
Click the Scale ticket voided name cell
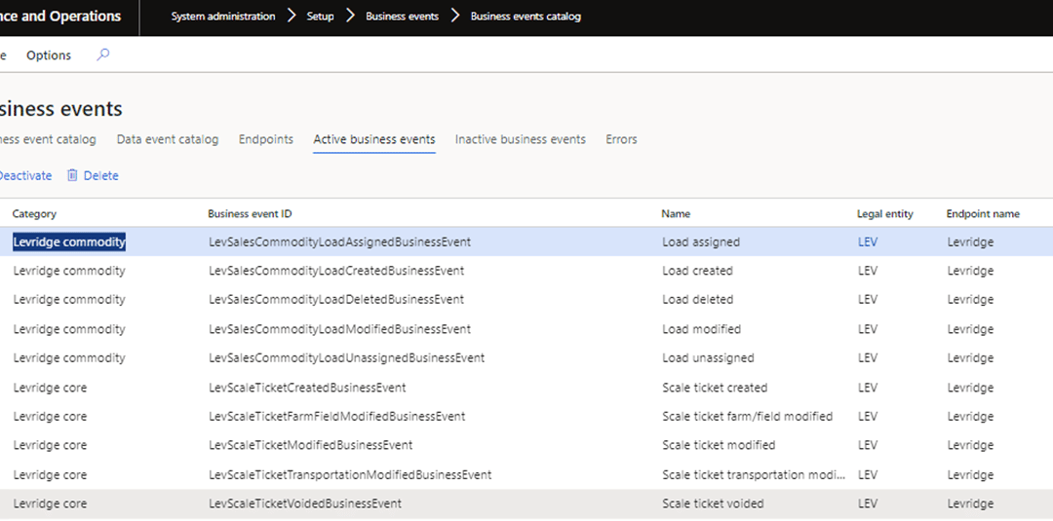point(713,503)
